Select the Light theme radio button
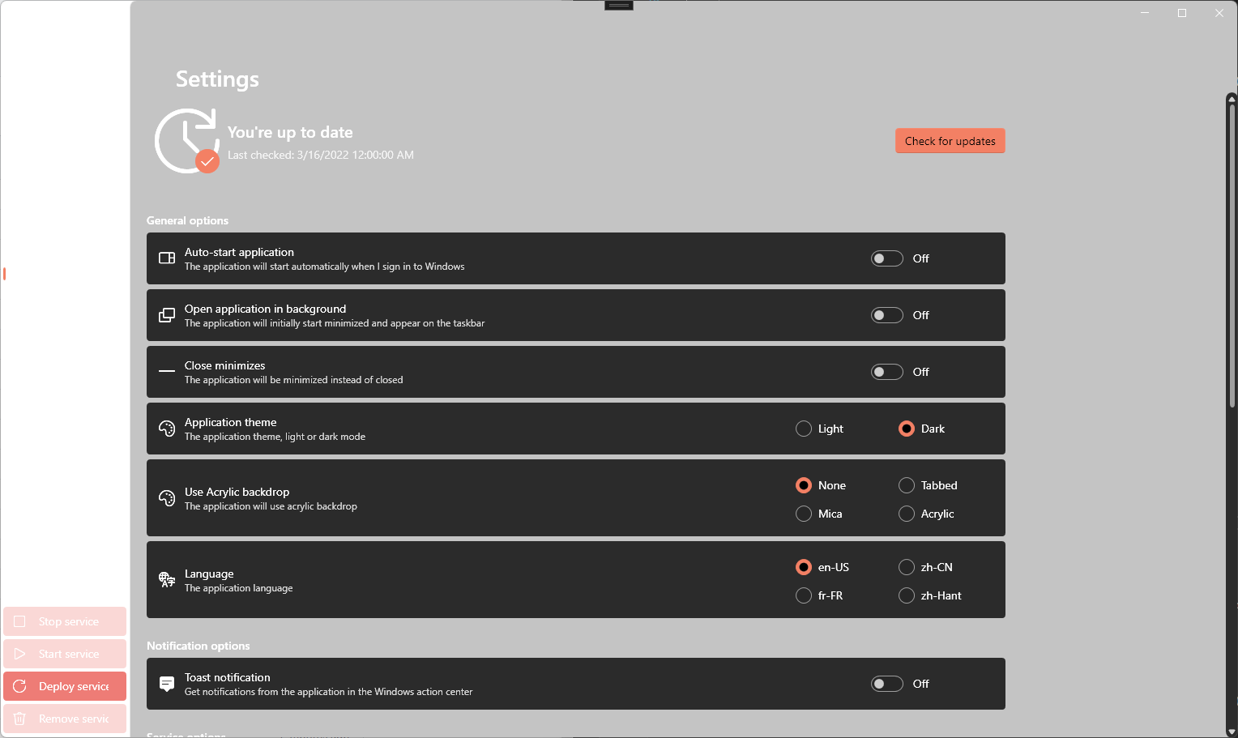Screen dimensions: 1238x738 [804, 429]
